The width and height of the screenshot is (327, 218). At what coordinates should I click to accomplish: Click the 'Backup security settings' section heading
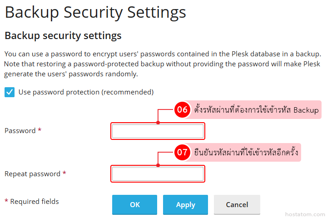(x=63, y=35)
